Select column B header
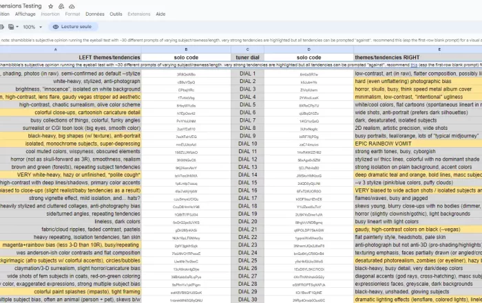The height and width of the screenshot is (303, 482). 186,49
